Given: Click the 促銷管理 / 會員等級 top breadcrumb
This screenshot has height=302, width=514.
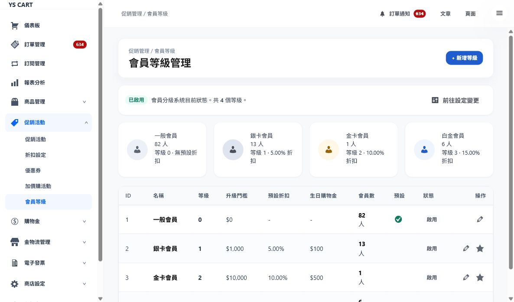Looking at the screenshot, I should pyautogui.click(x=145, y=14).
